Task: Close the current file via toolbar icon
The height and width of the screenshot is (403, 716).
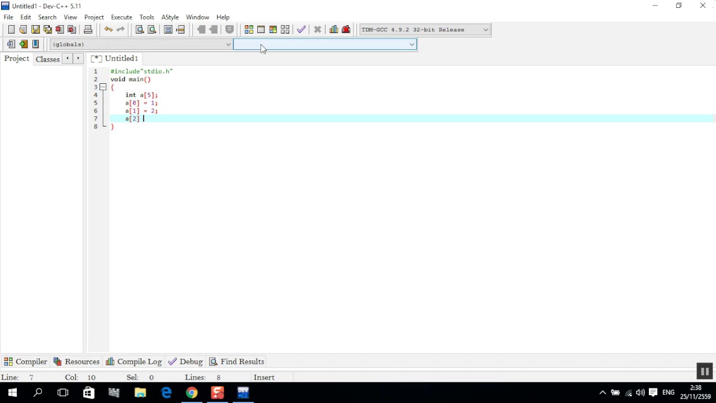Action: [x=60, y=30]
